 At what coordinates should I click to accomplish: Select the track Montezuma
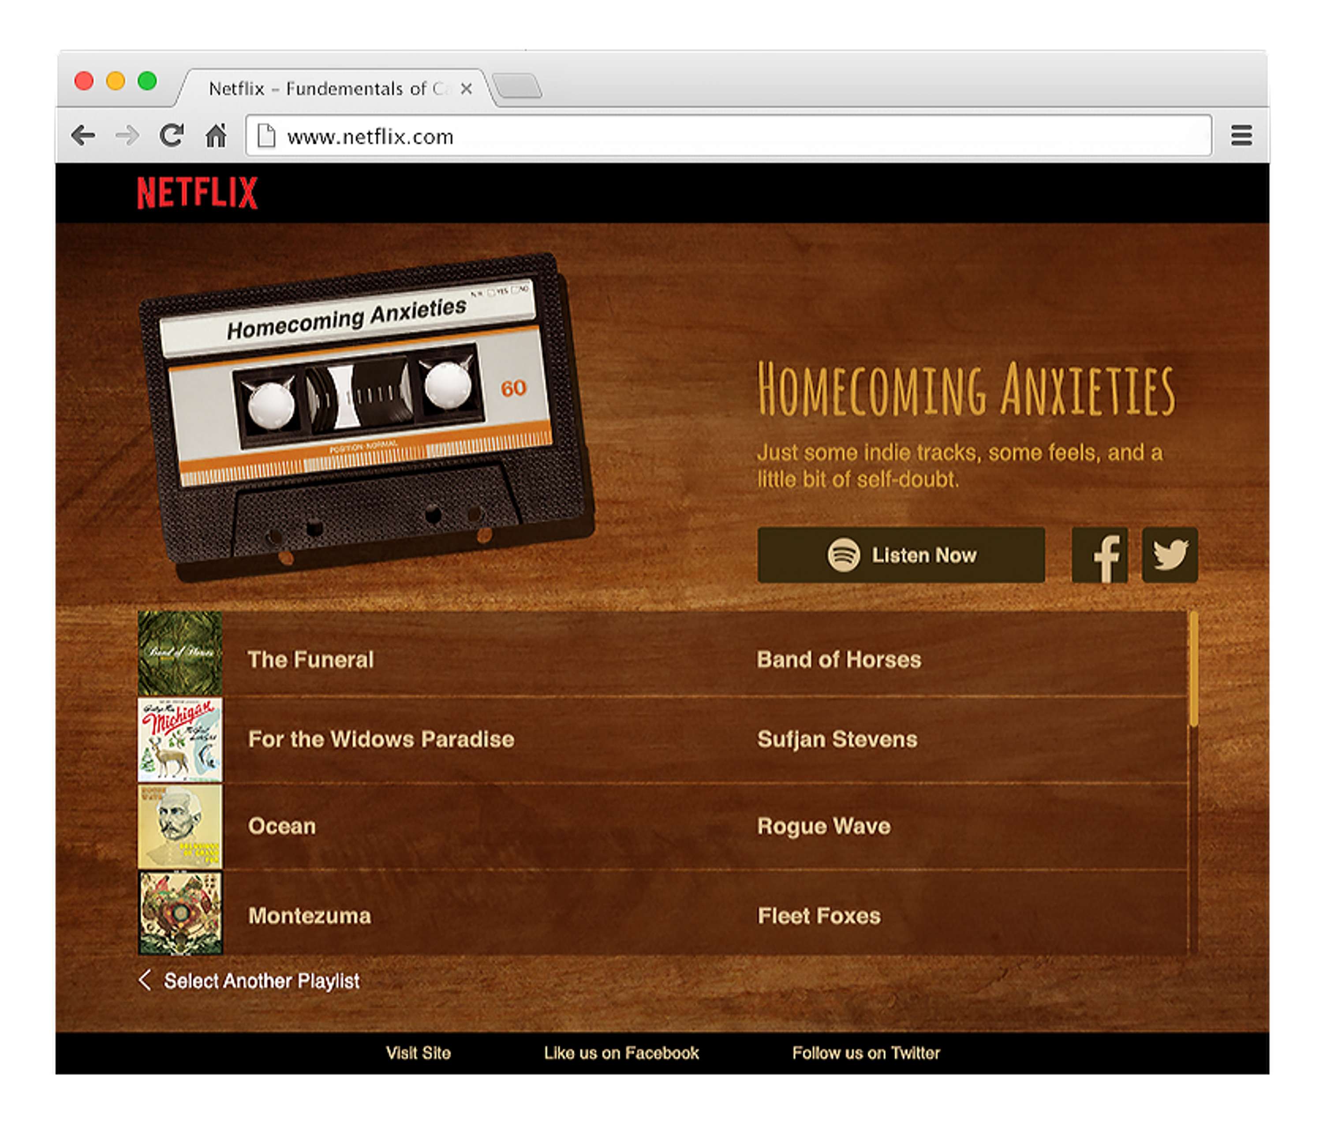(309, 915)
